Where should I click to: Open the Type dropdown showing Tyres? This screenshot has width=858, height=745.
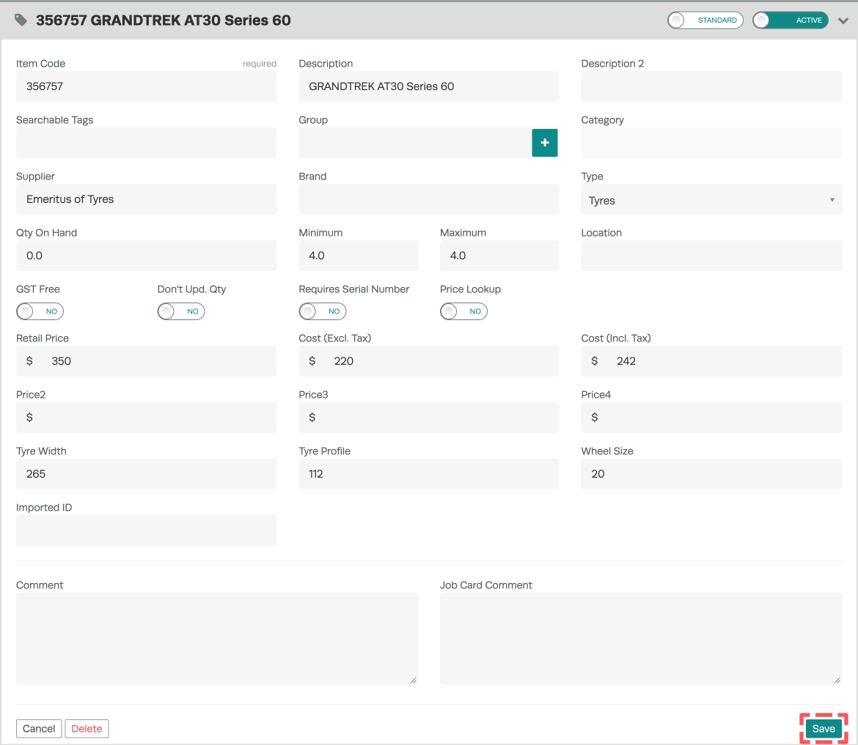pyautogui.click(x=711, y=200)
